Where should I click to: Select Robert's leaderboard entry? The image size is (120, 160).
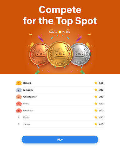[x=60, y=83]
